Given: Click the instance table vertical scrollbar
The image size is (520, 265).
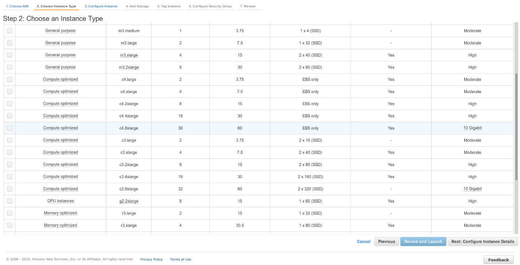Looking at the screenshot, I should (x=516, y=127).
